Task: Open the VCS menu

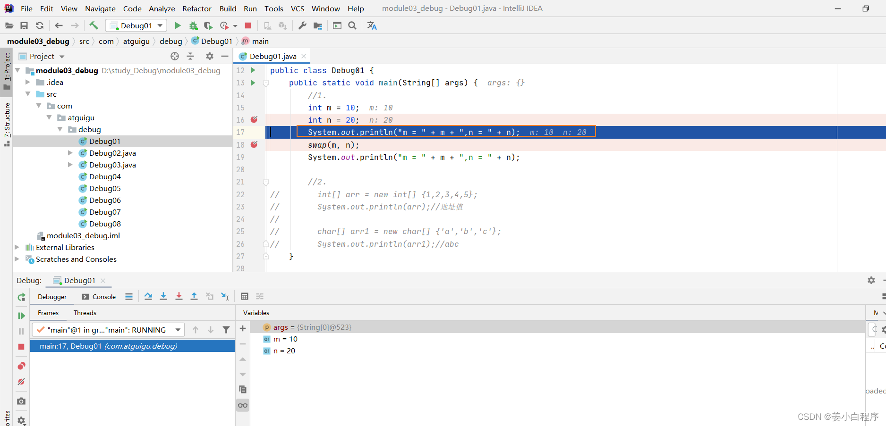Action: point(298,8)
